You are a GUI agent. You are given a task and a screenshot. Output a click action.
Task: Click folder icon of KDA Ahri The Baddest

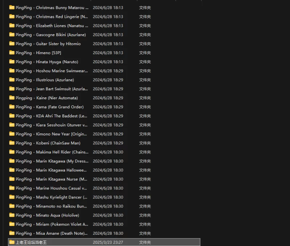tap(12, 116)
